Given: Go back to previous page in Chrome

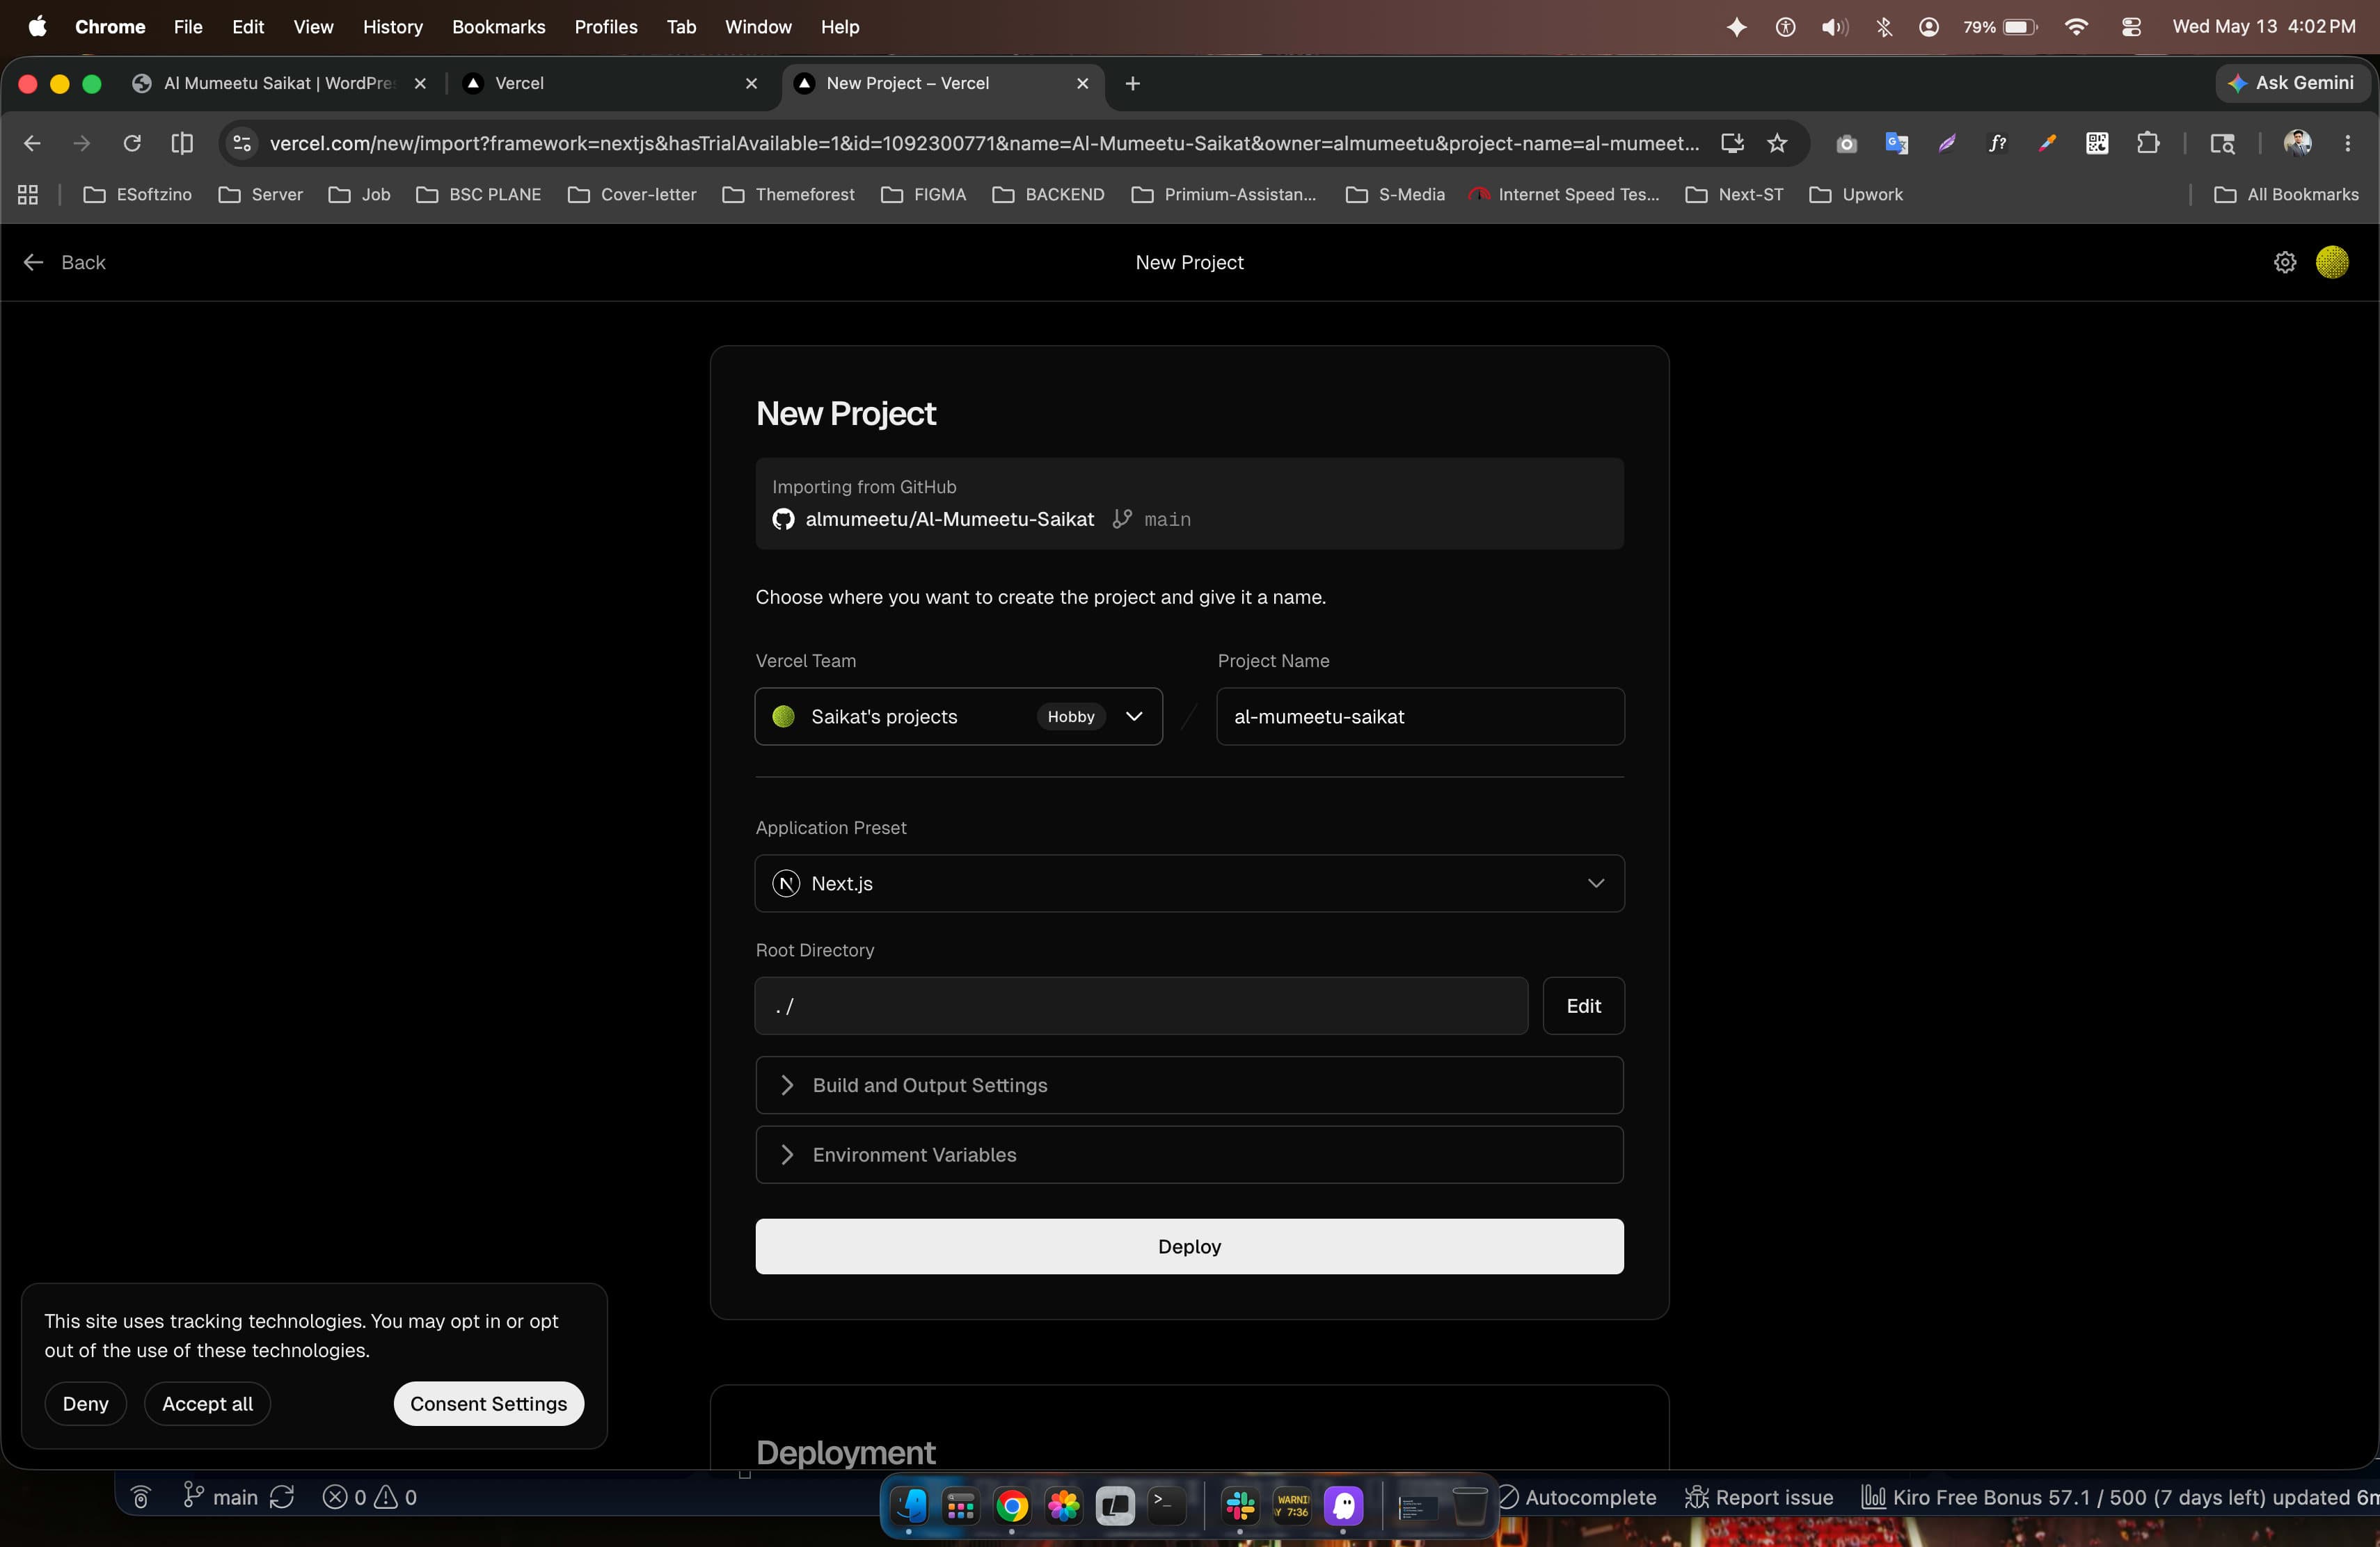Looking at the screenshot, I should [x=32, y=143].
